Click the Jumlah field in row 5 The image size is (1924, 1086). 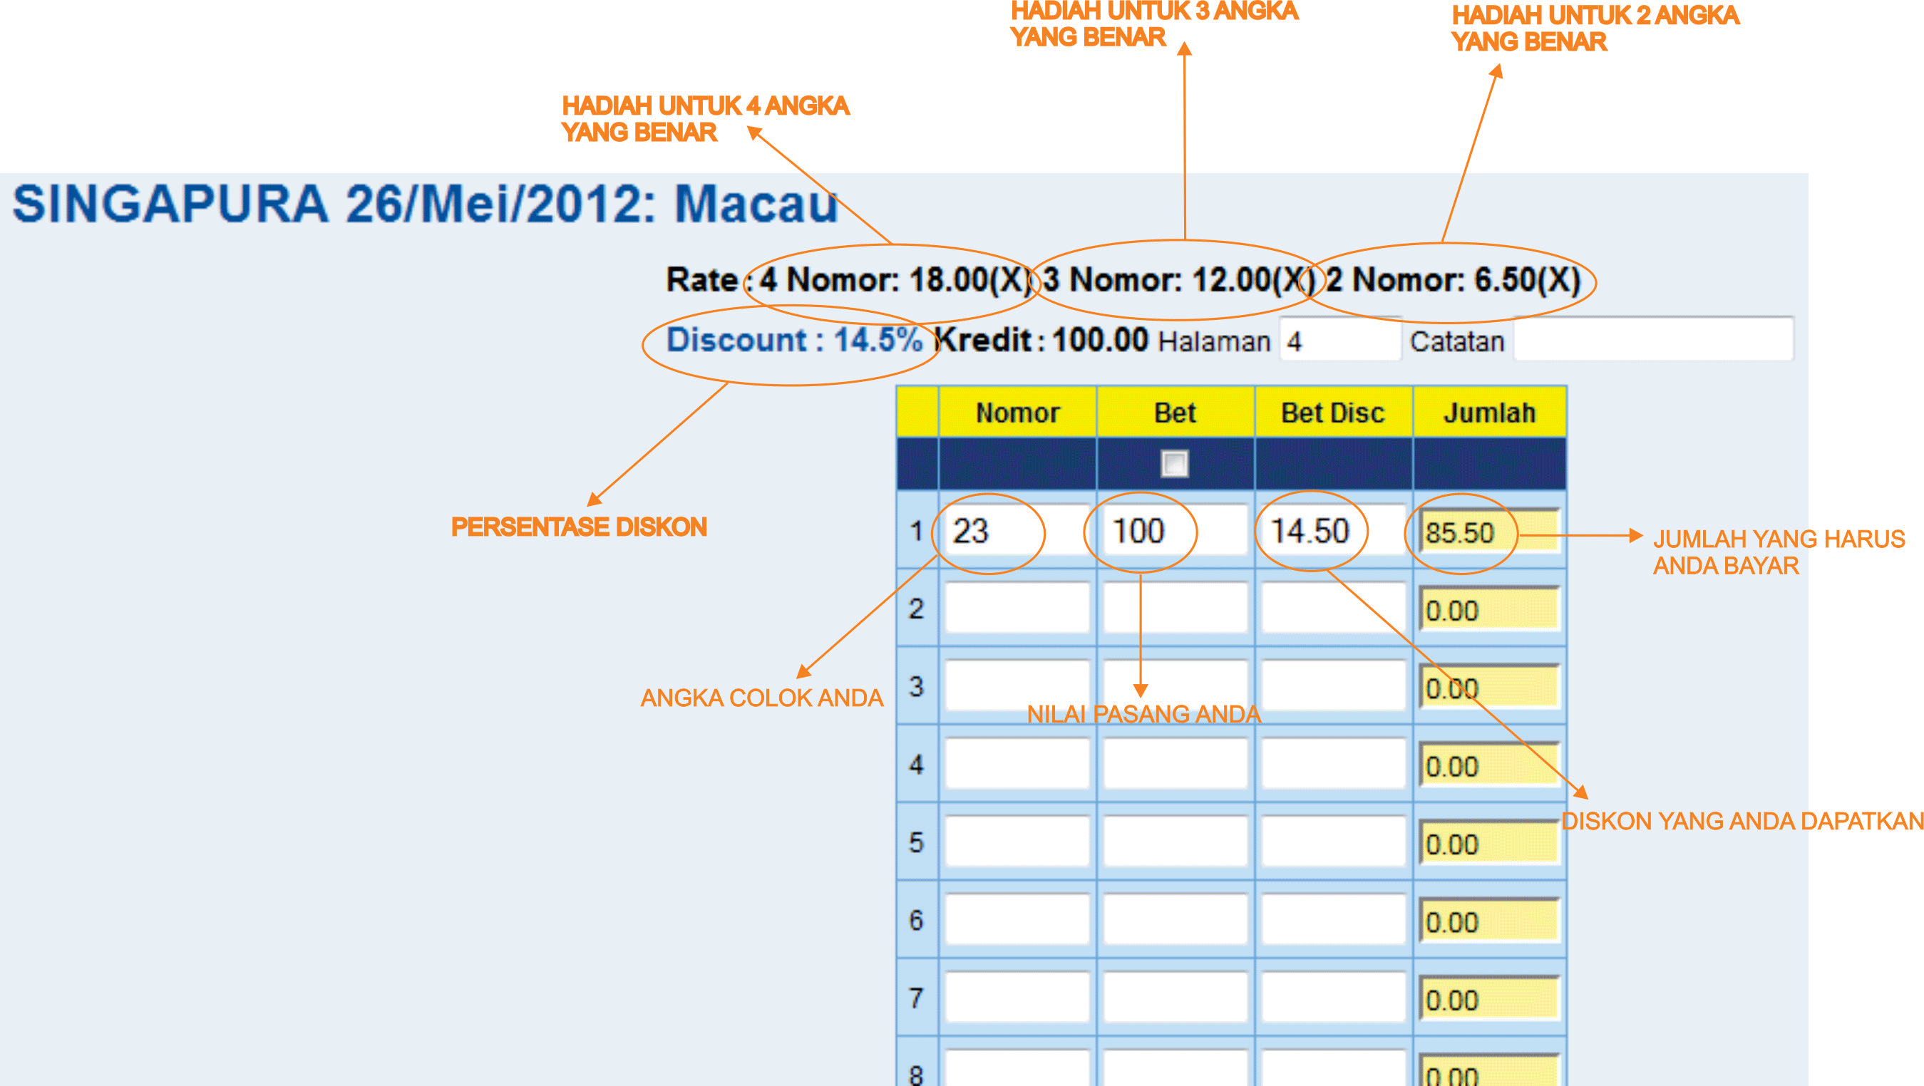coord(1489,844)
